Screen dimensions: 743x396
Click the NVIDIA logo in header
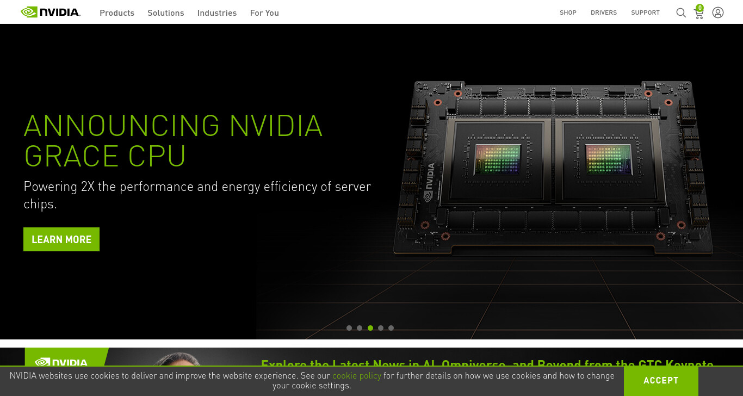[x=51, y=12]
